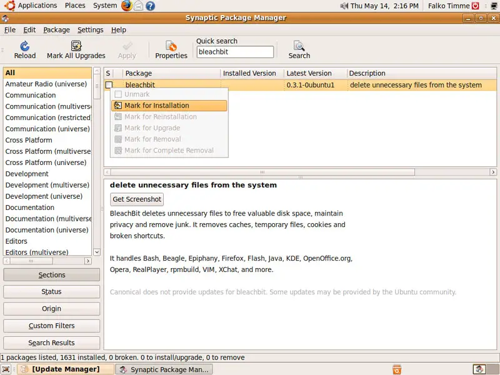Open the Help launcher in top panel

pos(151,6)
